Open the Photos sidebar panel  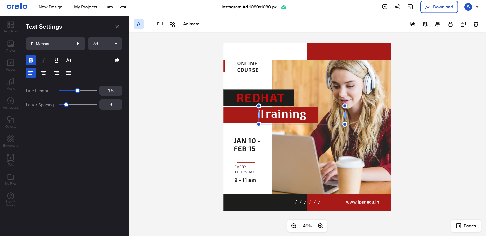point(11,46)
